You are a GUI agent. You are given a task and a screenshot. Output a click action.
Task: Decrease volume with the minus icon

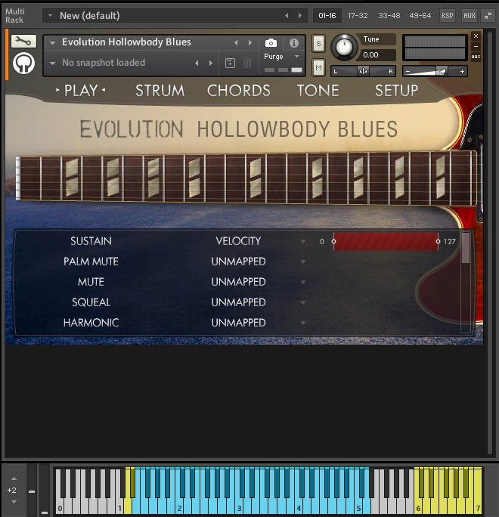408,71
